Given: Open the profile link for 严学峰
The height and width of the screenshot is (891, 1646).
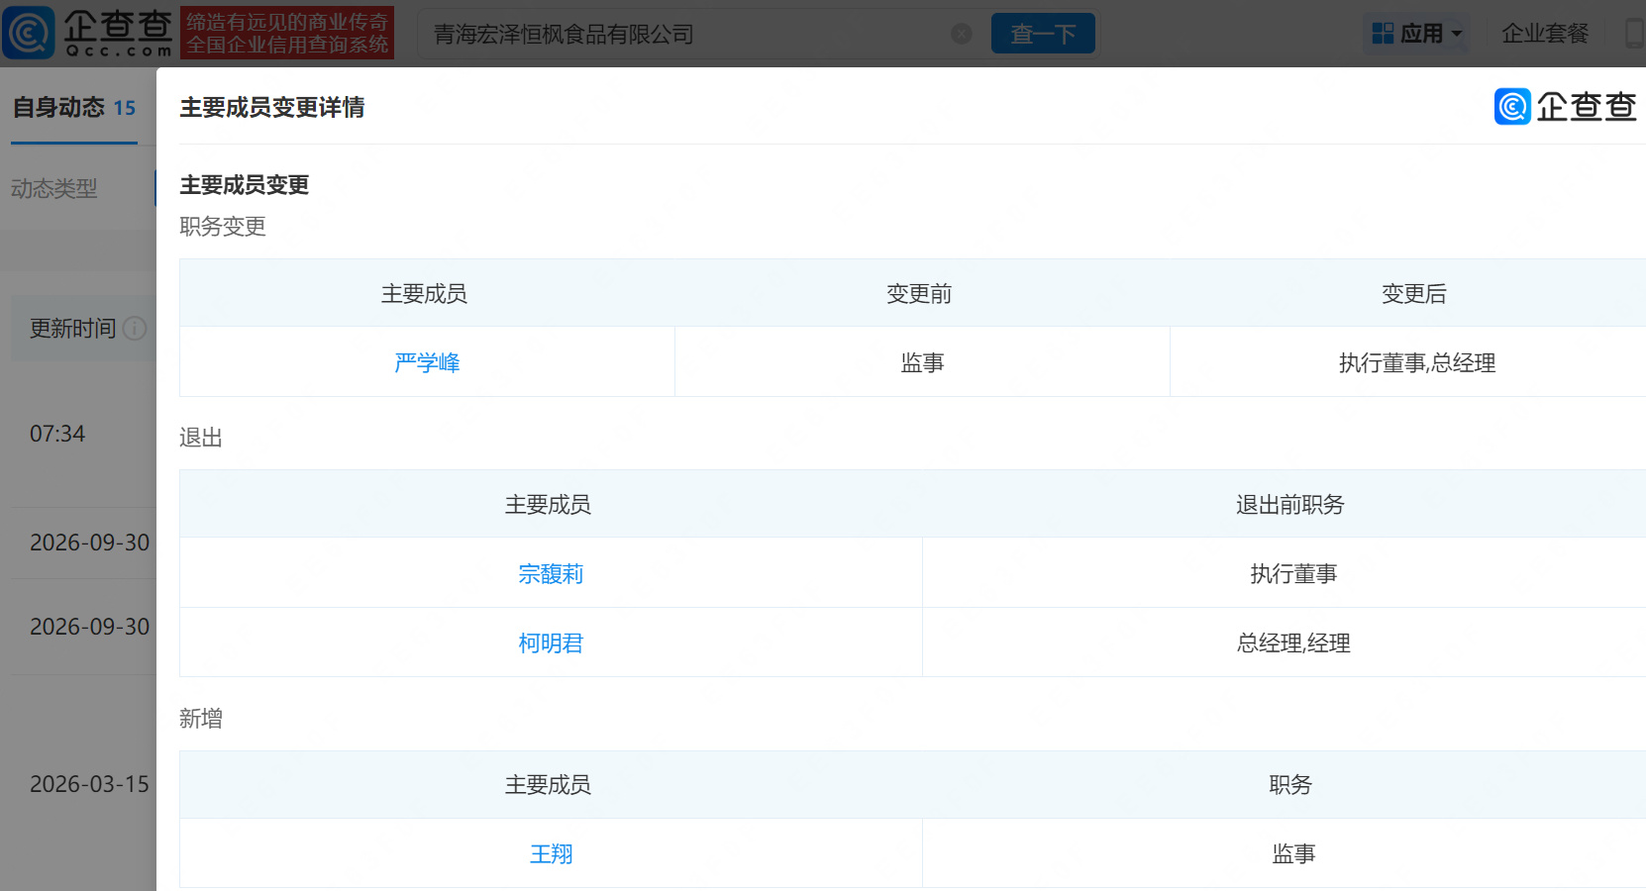Looking at the screenshot, I should click(427, 362).
